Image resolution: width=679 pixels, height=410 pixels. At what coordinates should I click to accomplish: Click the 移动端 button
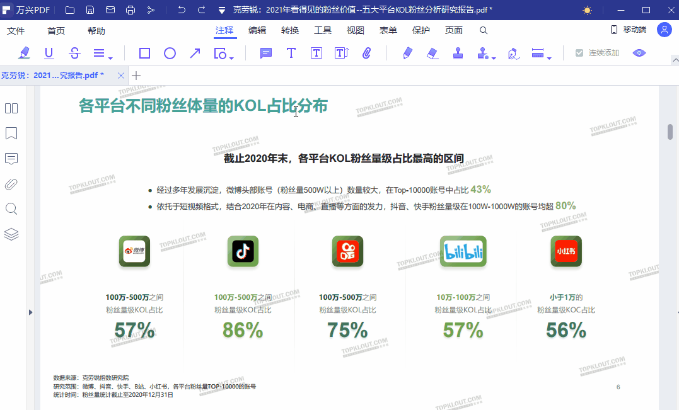(x=629, y=30)
